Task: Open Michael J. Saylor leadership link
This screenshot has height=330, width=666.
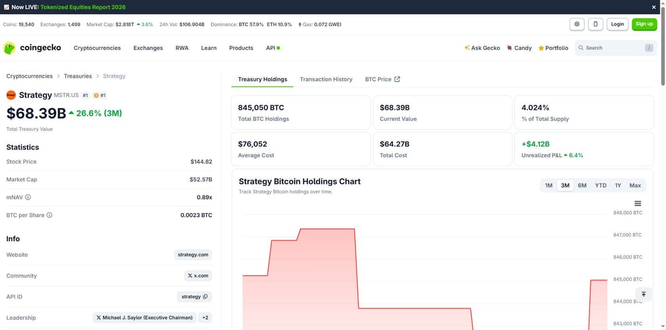Action: 144,318
